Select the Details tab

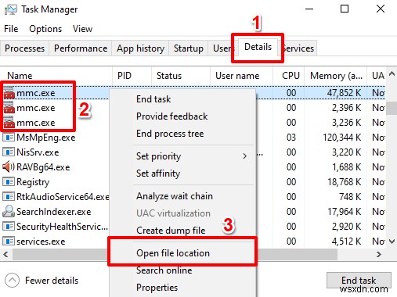click(258, 47)
